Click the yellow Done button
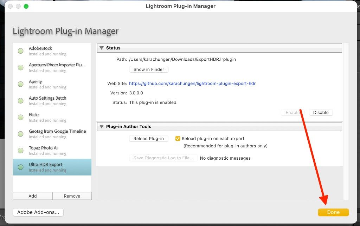 point(333,212)
